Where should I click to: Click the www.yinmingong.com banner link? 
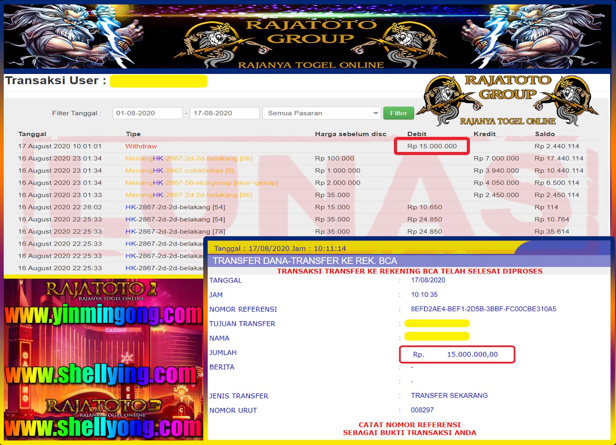[x=104, y=315]
